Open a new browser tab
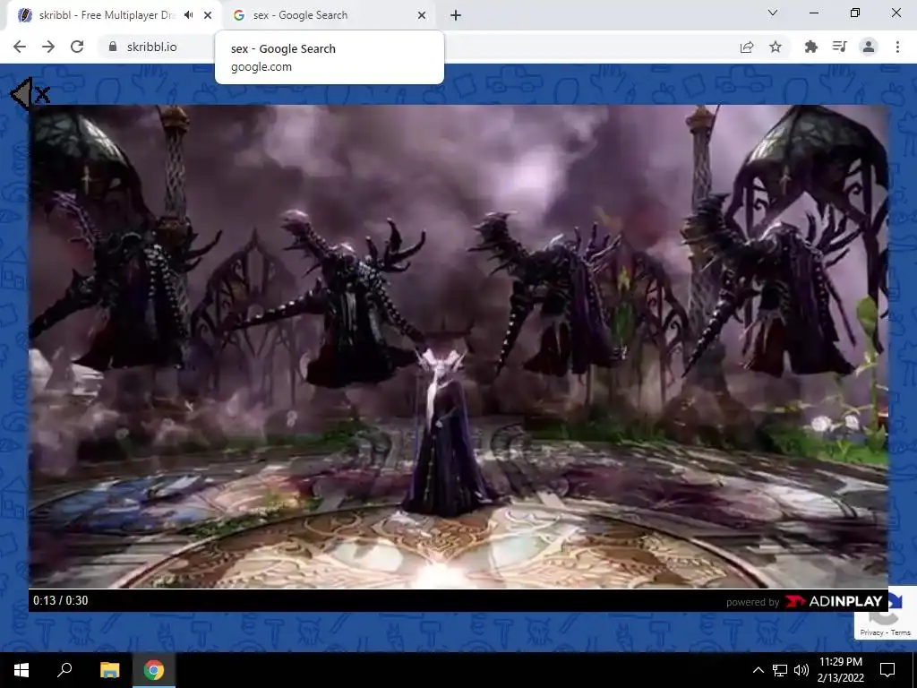This screenshot has height=688, width=917. 456,15
